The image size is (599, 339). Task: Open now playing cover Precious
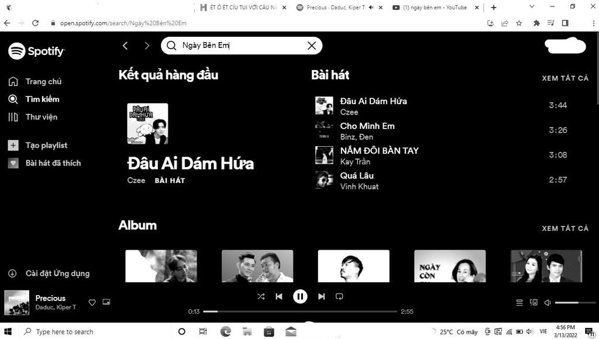coord(16,303)
